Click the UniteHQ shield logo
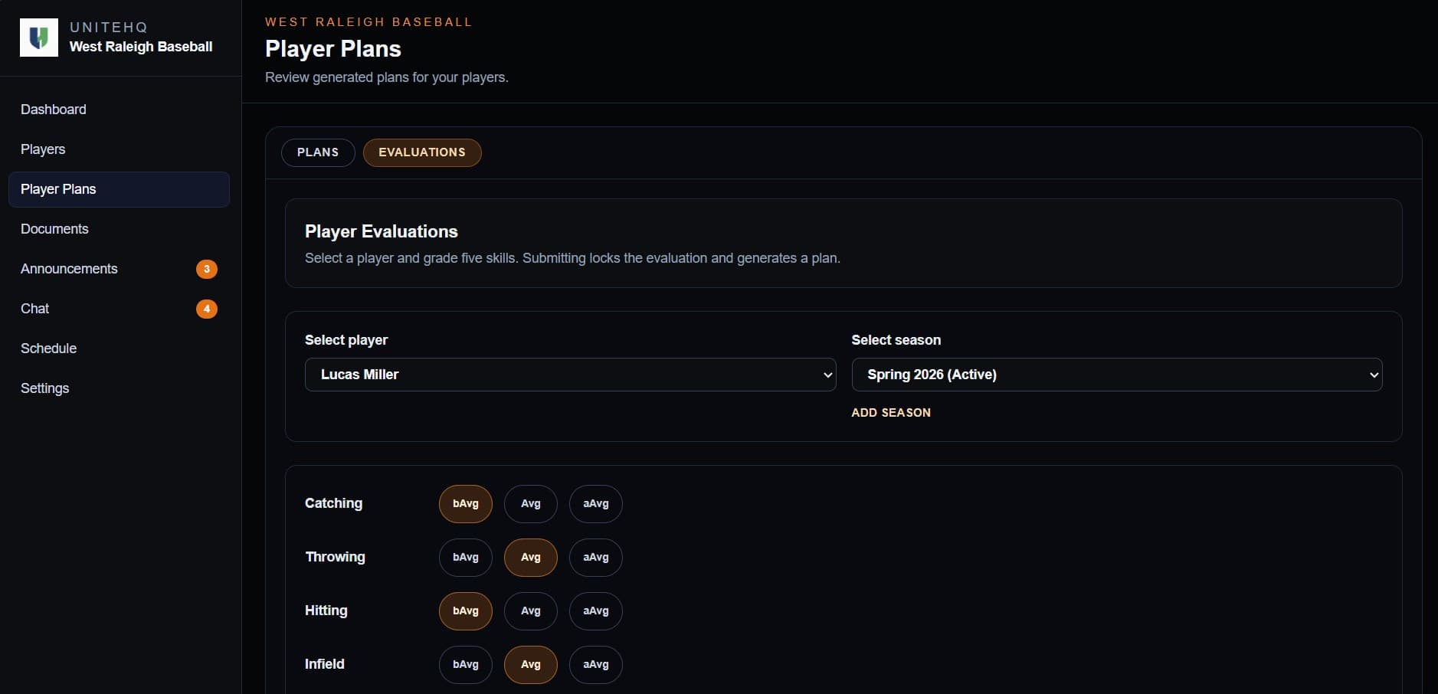The height and width of the screenshot is (694, 1438). [x=39, y=37]
